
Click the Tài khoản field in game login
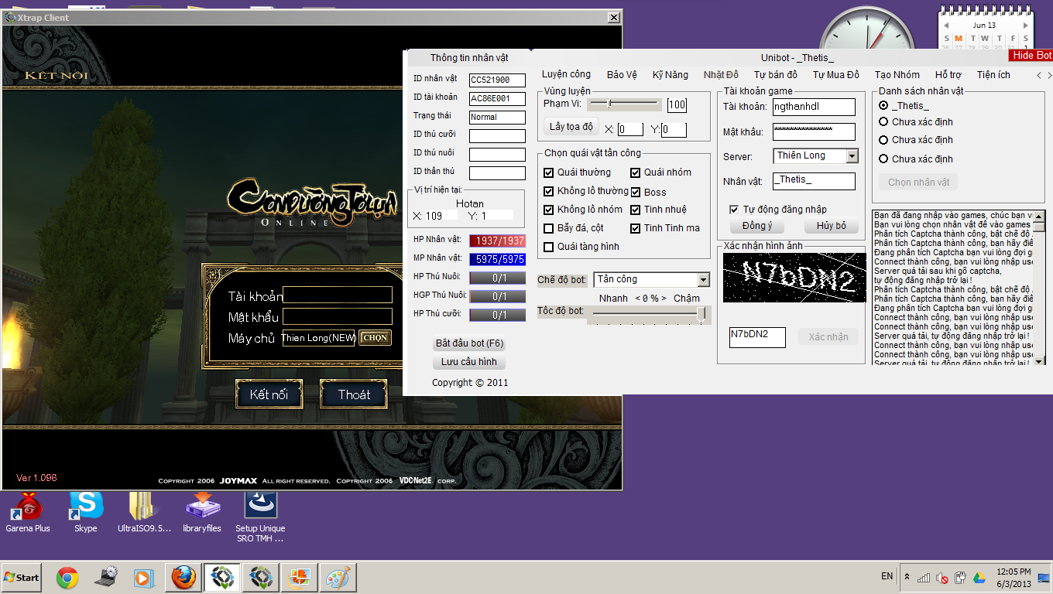pos(338,295)
